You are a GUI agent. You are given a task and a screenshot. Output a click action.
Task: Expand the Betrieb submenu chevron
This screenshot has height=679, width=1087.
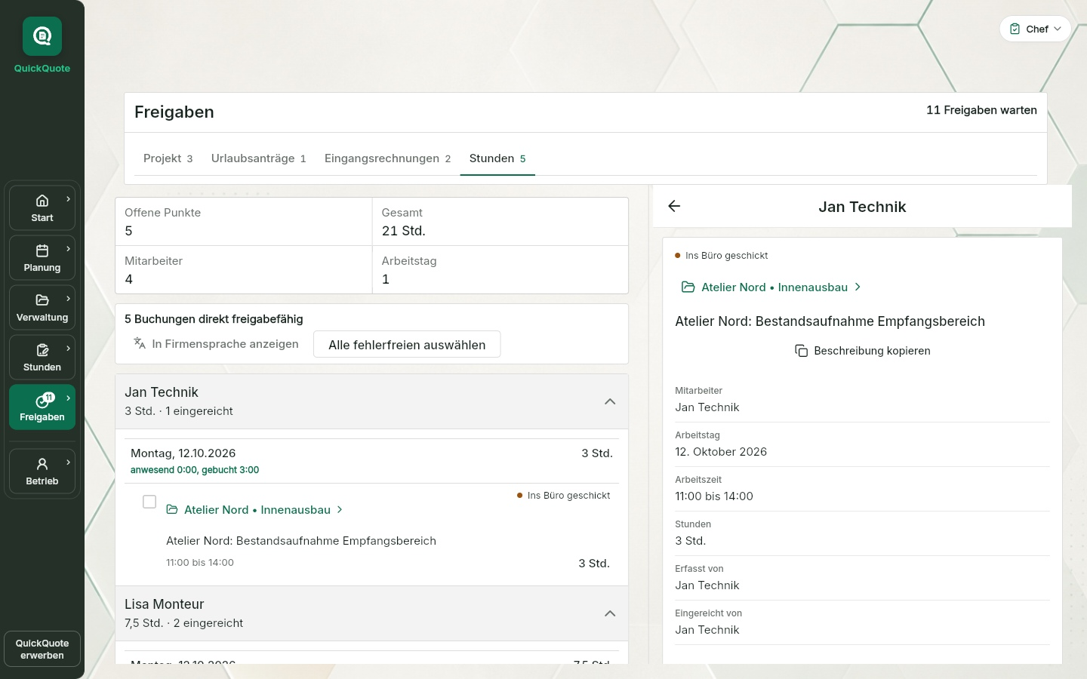[69, 462]
